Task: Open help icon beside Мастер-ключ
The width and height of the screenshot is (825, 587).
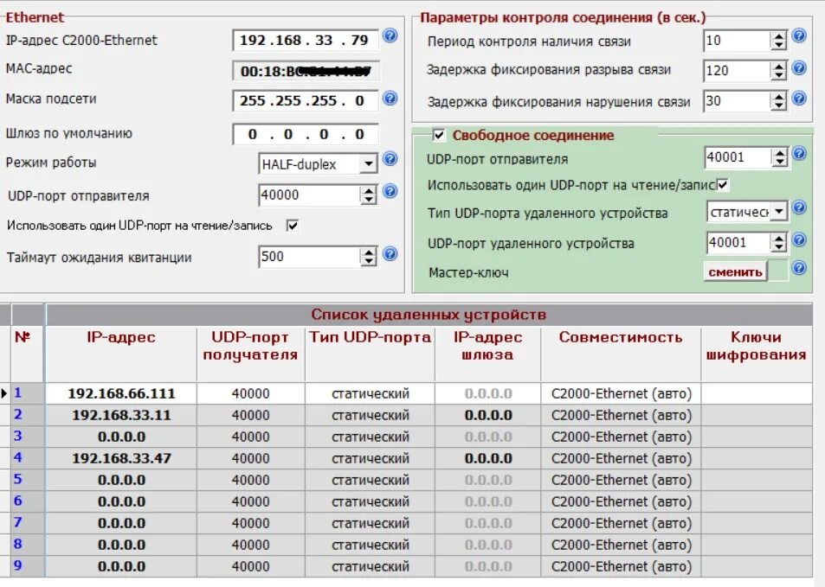Action: coord(799,268)
